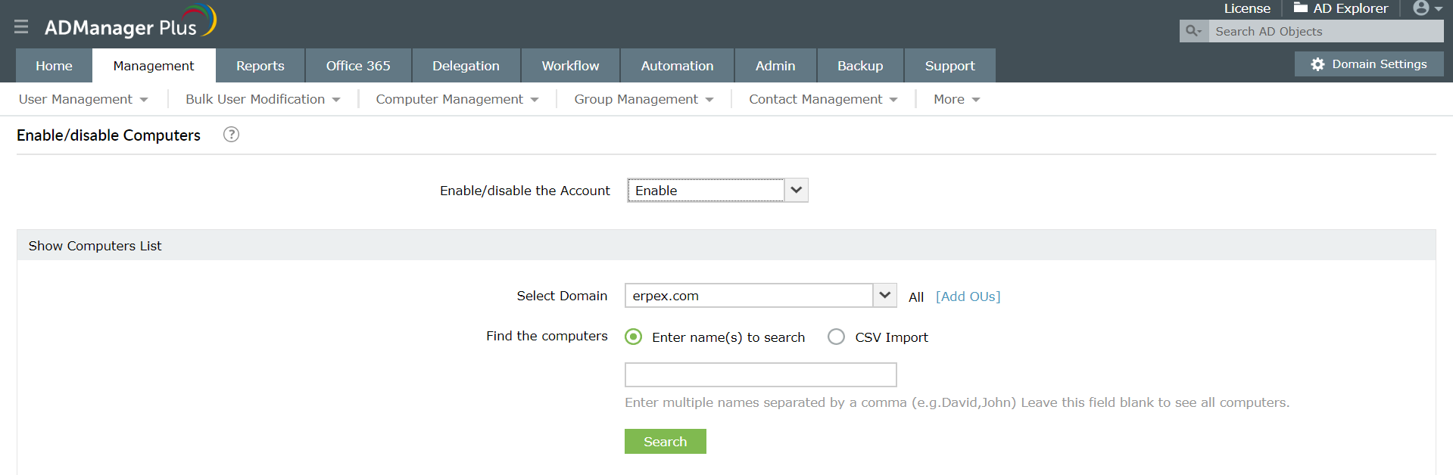Viewport: 1453px width, 475px height.
Task: Open the Backup tab
Action: [x=860, y=66]
